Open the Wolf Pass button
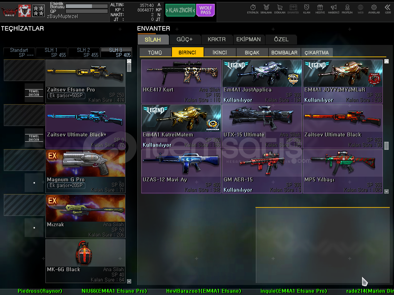Viewport: 394px width, 295px height. tap(205, 10)
